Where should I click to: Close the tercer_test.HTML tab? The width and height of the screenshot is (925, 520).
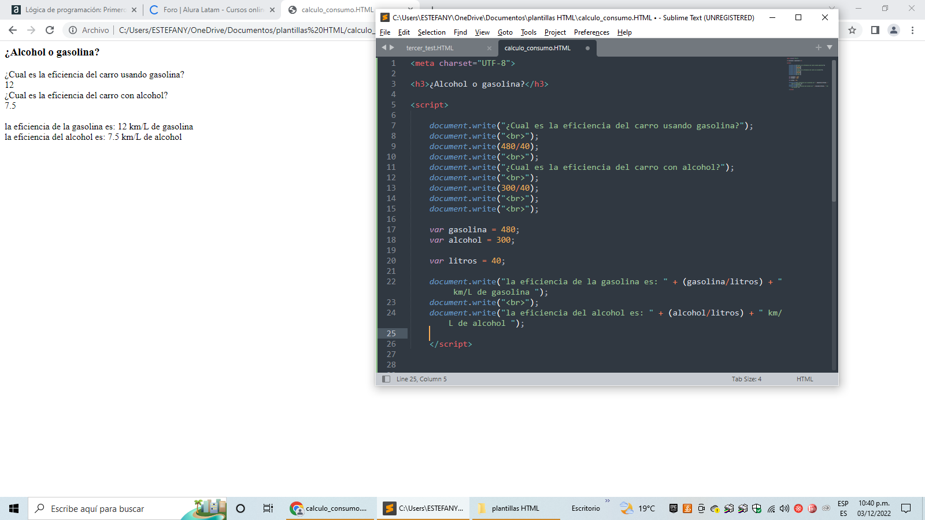489,48
